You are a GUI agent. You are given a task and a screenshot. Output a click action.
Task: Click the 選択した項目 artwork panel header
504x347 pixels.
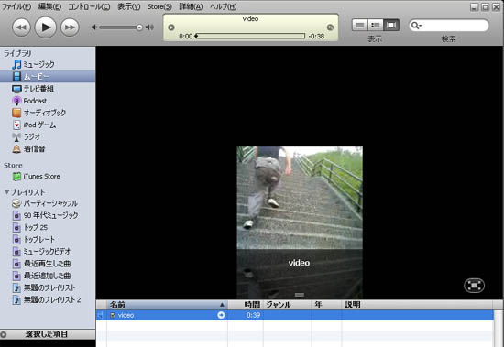(48, 334)
